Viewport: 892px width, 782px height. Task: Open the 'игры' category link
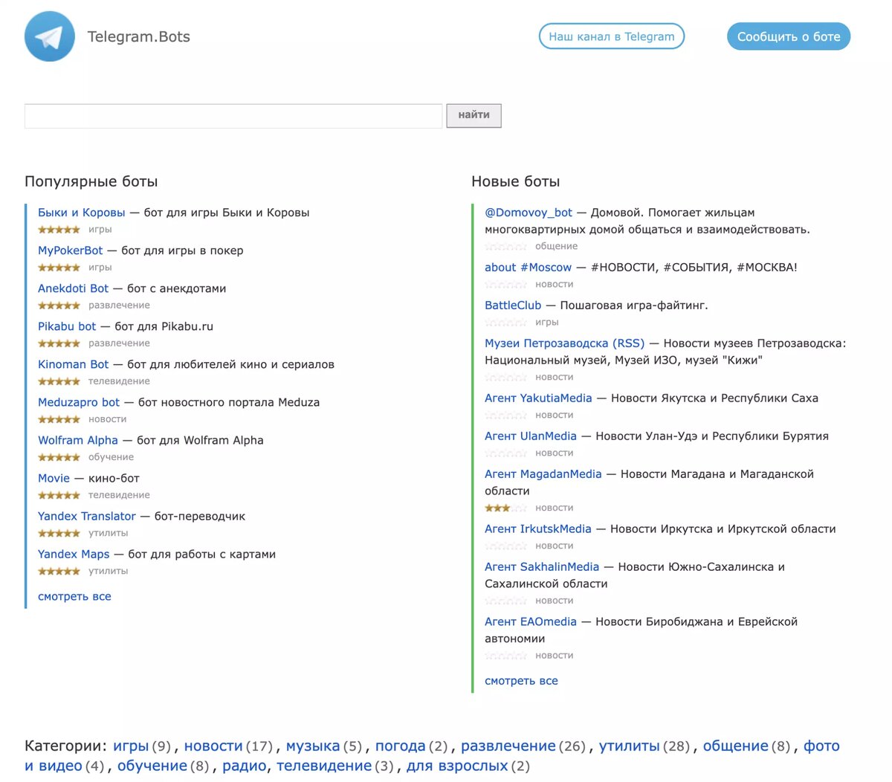point(132,746)
